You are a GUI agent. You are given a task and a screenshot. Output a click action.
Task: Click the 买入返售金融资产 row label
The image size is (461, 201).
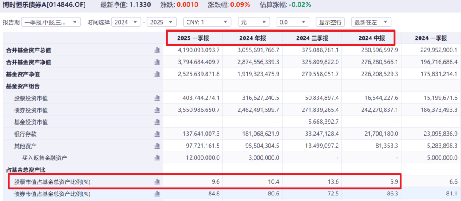tap(45, 158)
